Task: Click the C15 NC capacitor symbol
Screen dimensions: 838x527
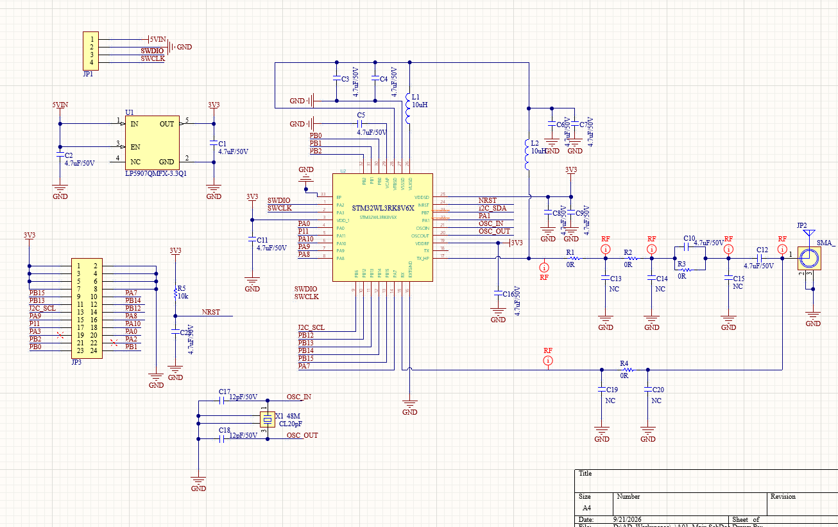Action: [728, 277]
